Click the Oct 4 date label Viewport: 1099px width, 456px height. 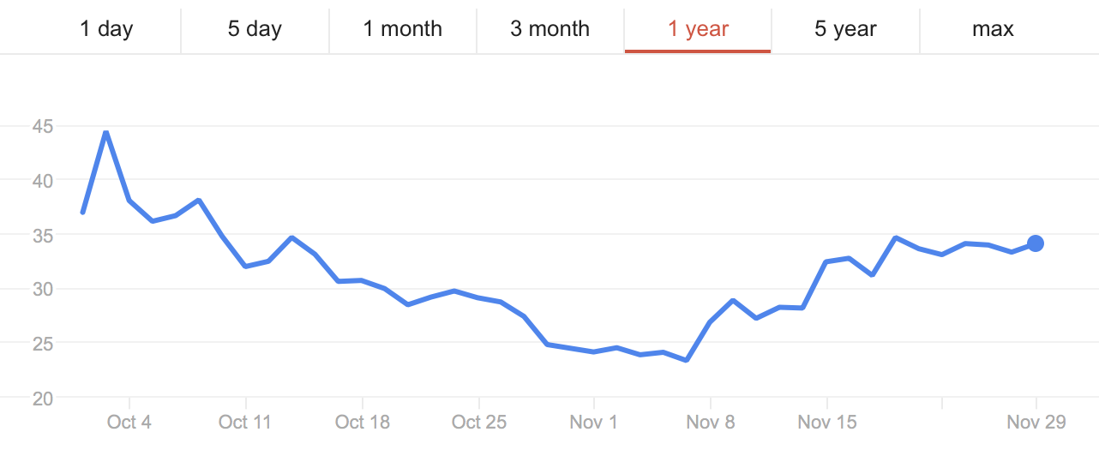[129, 422]
